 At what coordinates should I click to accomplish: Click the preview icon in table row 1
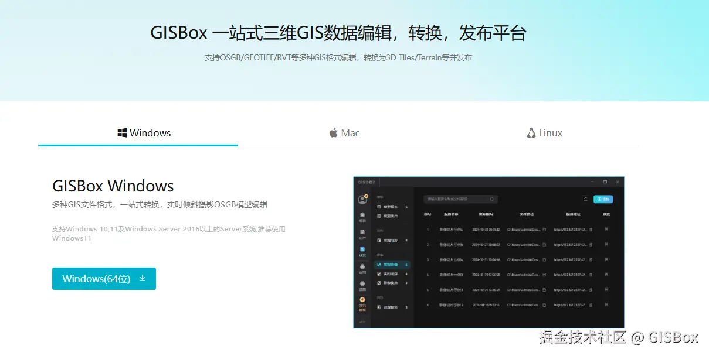pos(606,229)
